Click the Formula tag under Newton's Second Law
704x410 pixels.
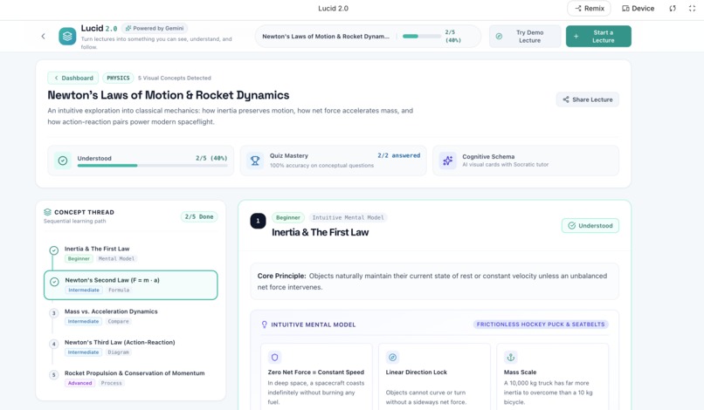(x=119, y=290)
